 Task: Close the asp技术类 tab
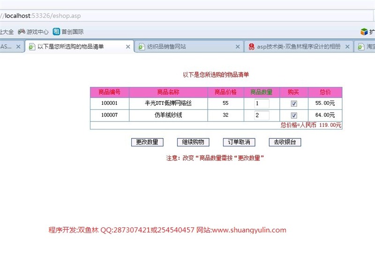coord(347,47)
